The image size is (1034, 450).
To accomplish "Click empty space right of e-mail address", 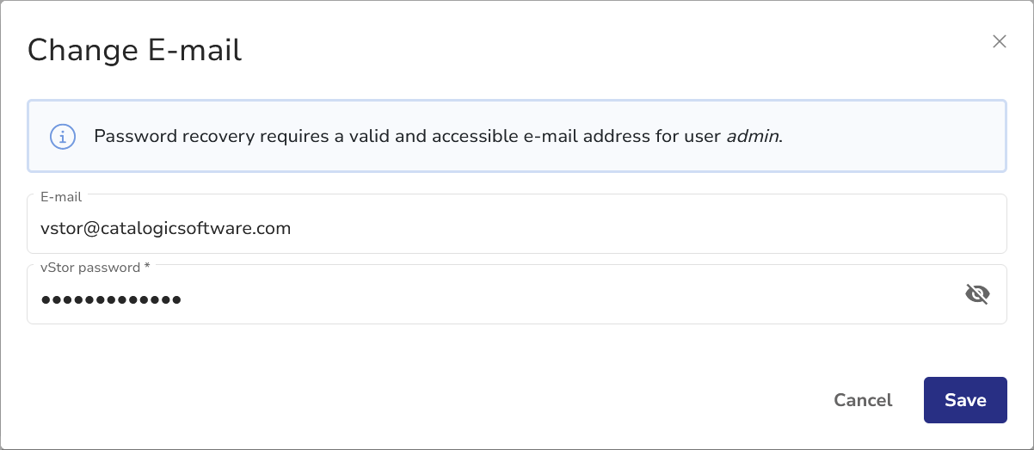I will 645,228.
